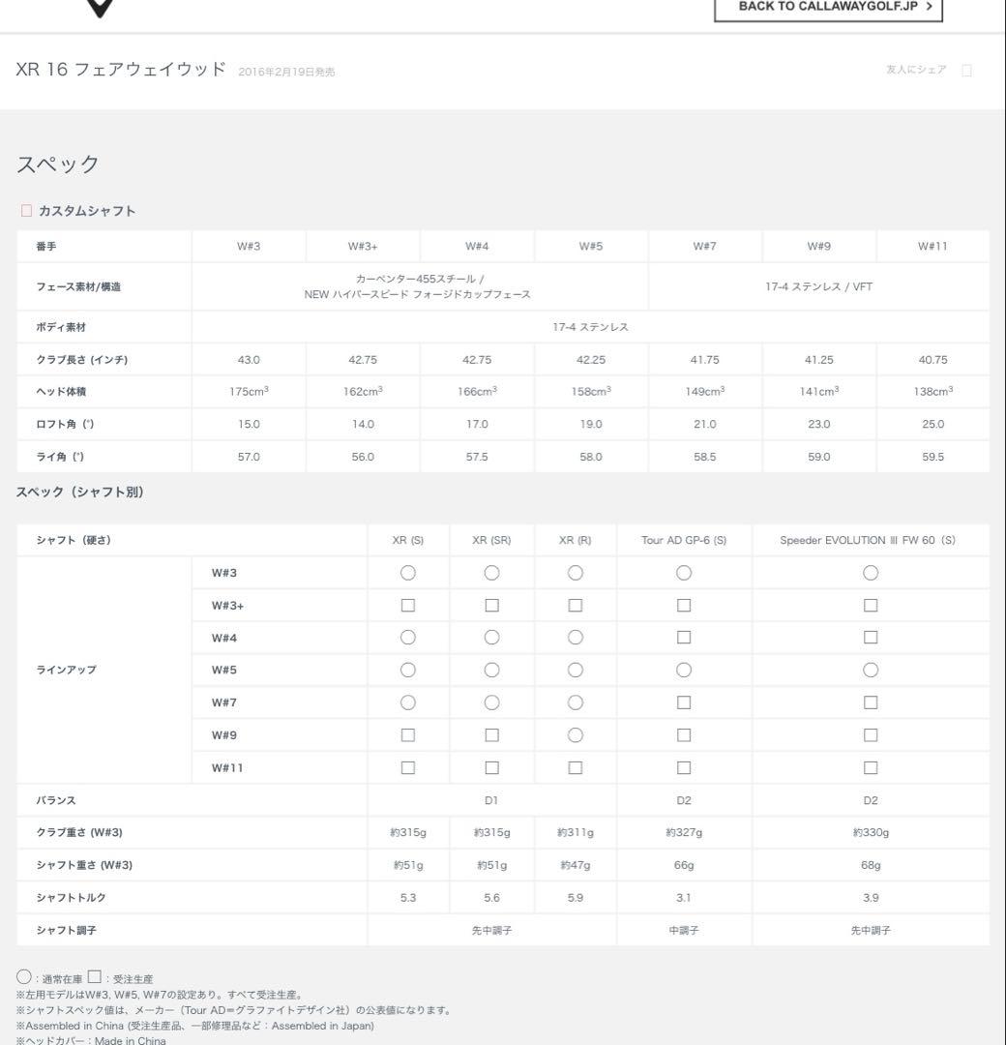Click the 17-4 ステンレス / VFT cell
The height and width of the screenshot is (1045, 1006).
click(x=818, y=286)
